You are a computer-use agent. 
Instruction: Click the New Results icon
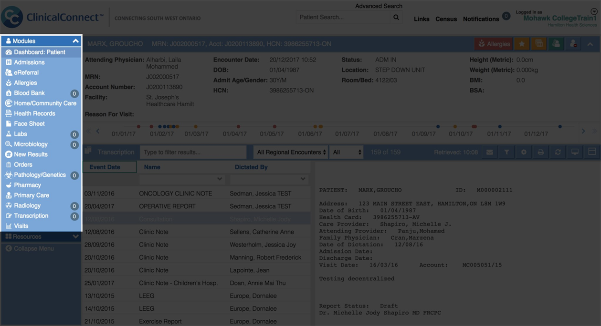click(x=9, y=154)
